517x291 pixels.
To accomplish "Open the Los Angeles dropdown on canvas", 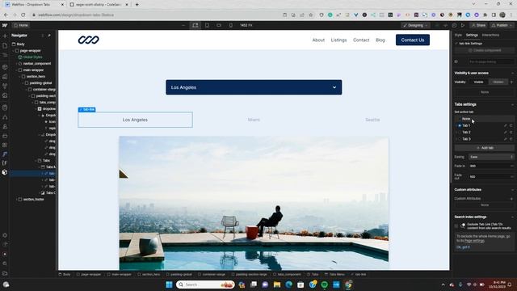I will point(254,87).
